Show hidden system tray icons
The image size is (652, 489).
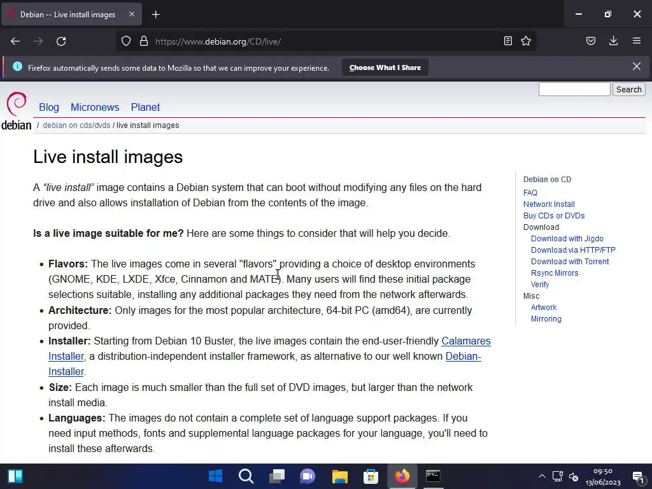[x=542, y=476]
